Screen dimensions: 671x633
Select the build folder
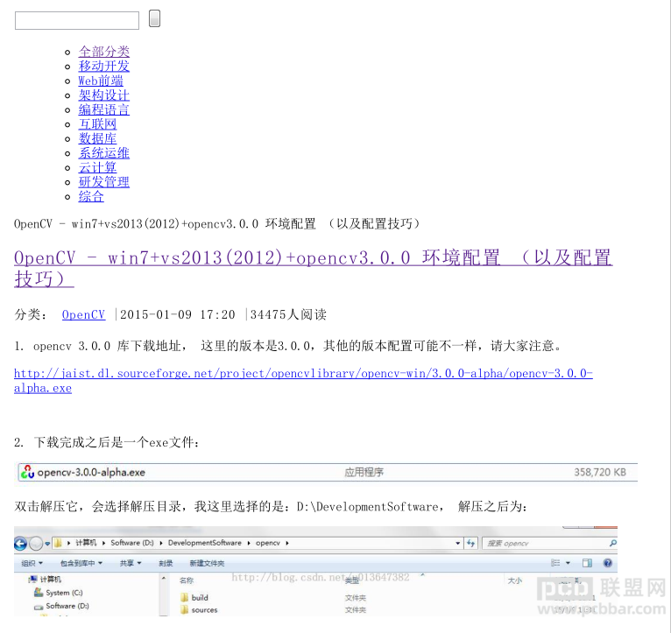click(x=194, y=597)
